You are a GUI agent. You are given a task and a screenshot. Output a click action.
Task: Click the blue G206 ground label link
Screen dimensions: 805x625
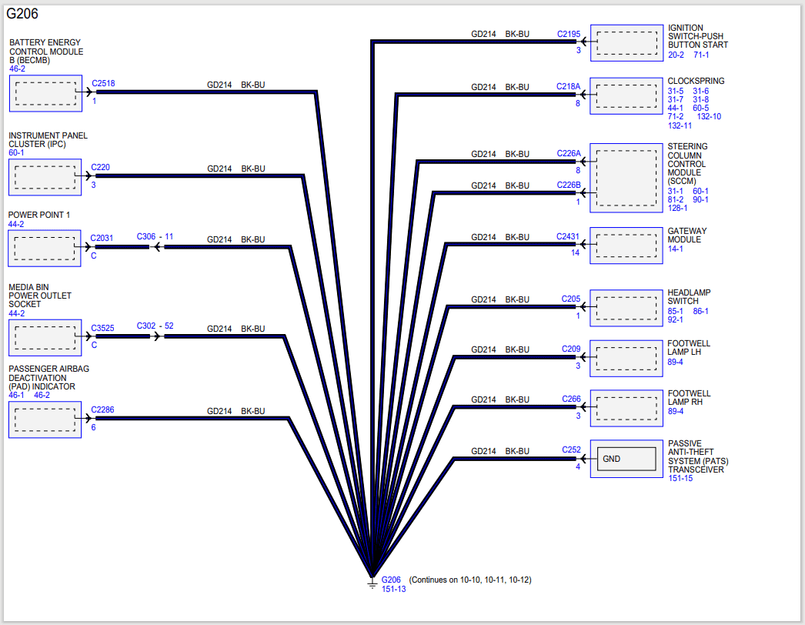pyautogui.click(x=391, y=580)
